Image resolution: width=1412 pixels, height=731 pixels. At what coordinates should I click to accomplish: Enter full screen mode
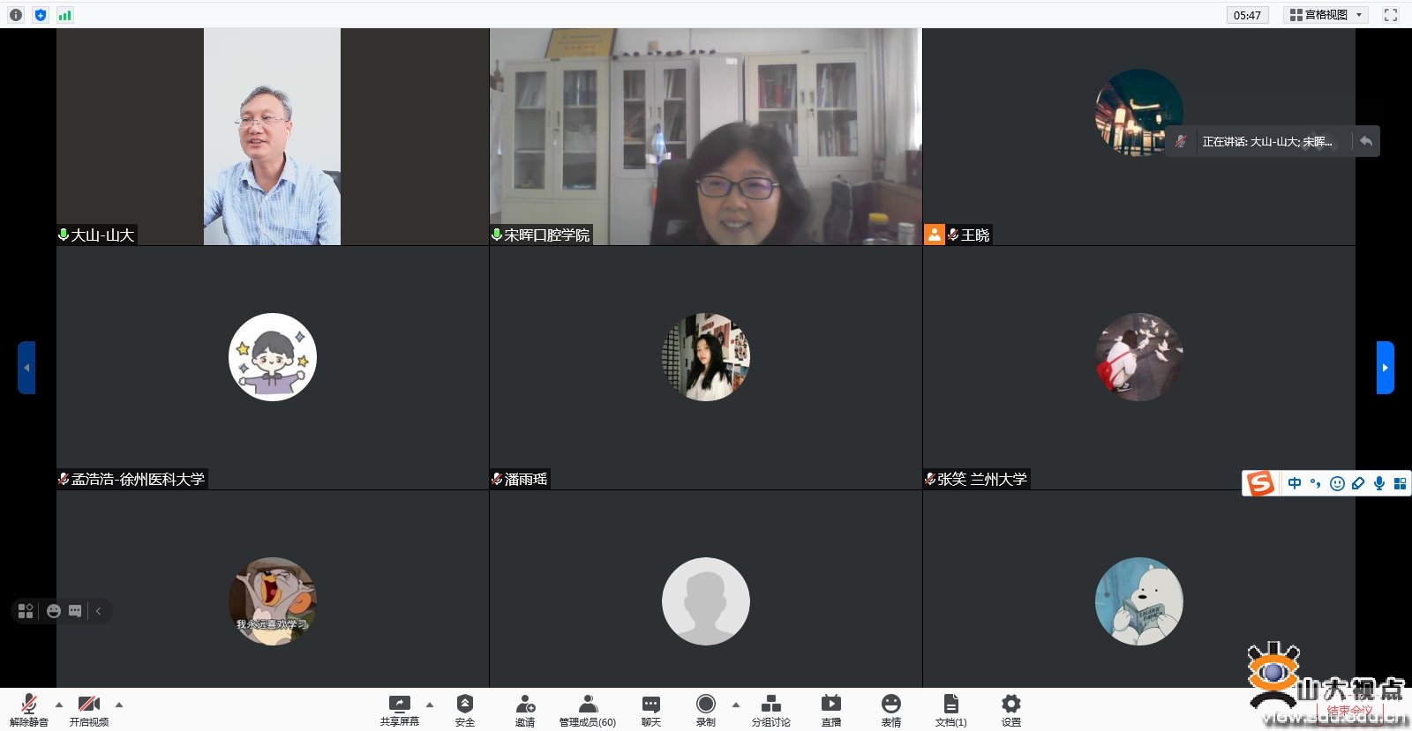coord(1391,15)
